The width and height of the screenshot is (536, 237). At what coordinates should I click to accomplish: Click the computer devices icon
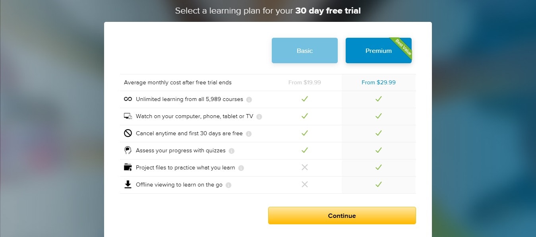[128, 117]
